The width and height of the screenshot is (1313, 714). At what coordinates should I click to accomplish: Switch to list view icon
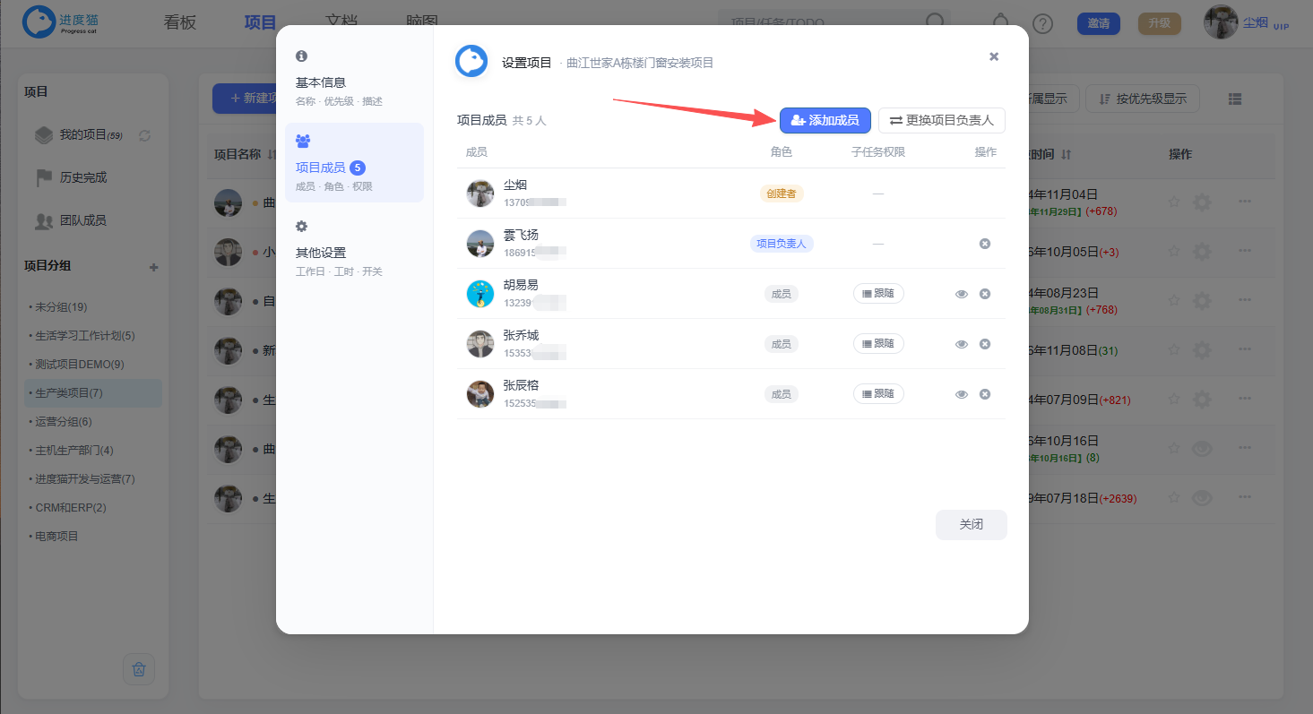click(1235, 99)
